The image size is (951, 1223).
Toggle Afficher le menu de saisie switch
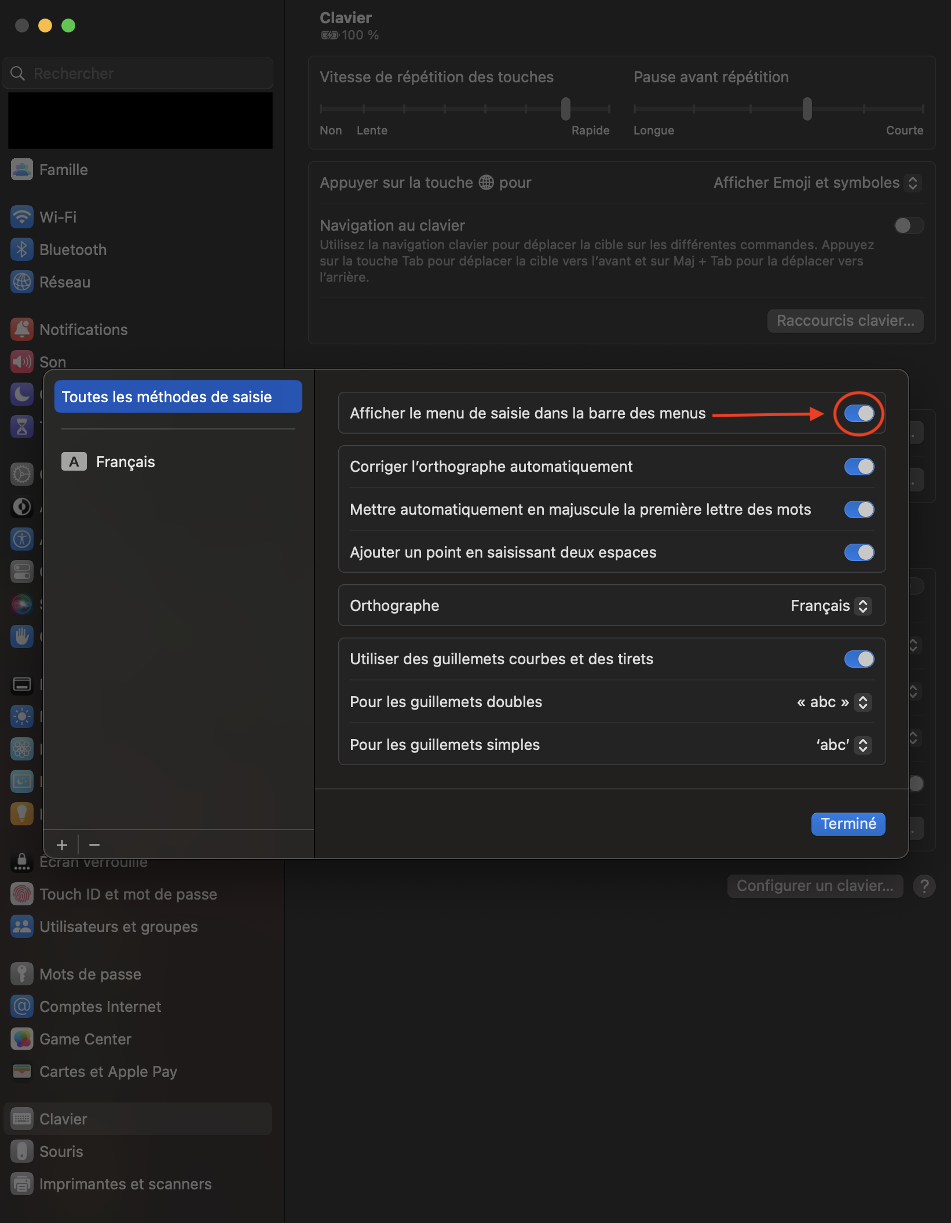point(859,413)
